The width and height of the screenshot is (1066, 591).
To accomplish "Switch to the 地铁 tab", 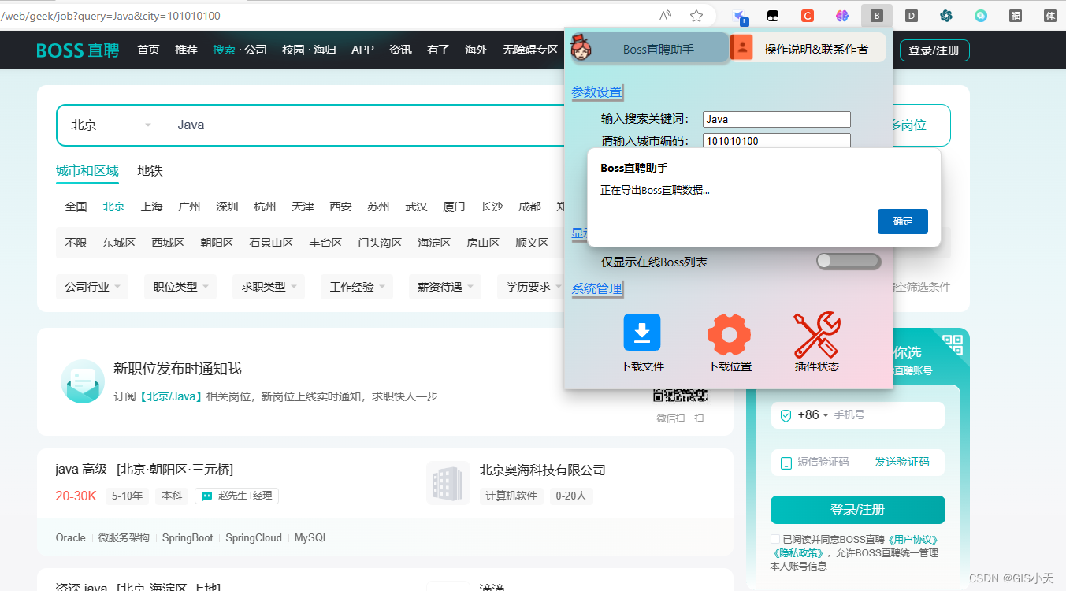I will click(148, 170).
